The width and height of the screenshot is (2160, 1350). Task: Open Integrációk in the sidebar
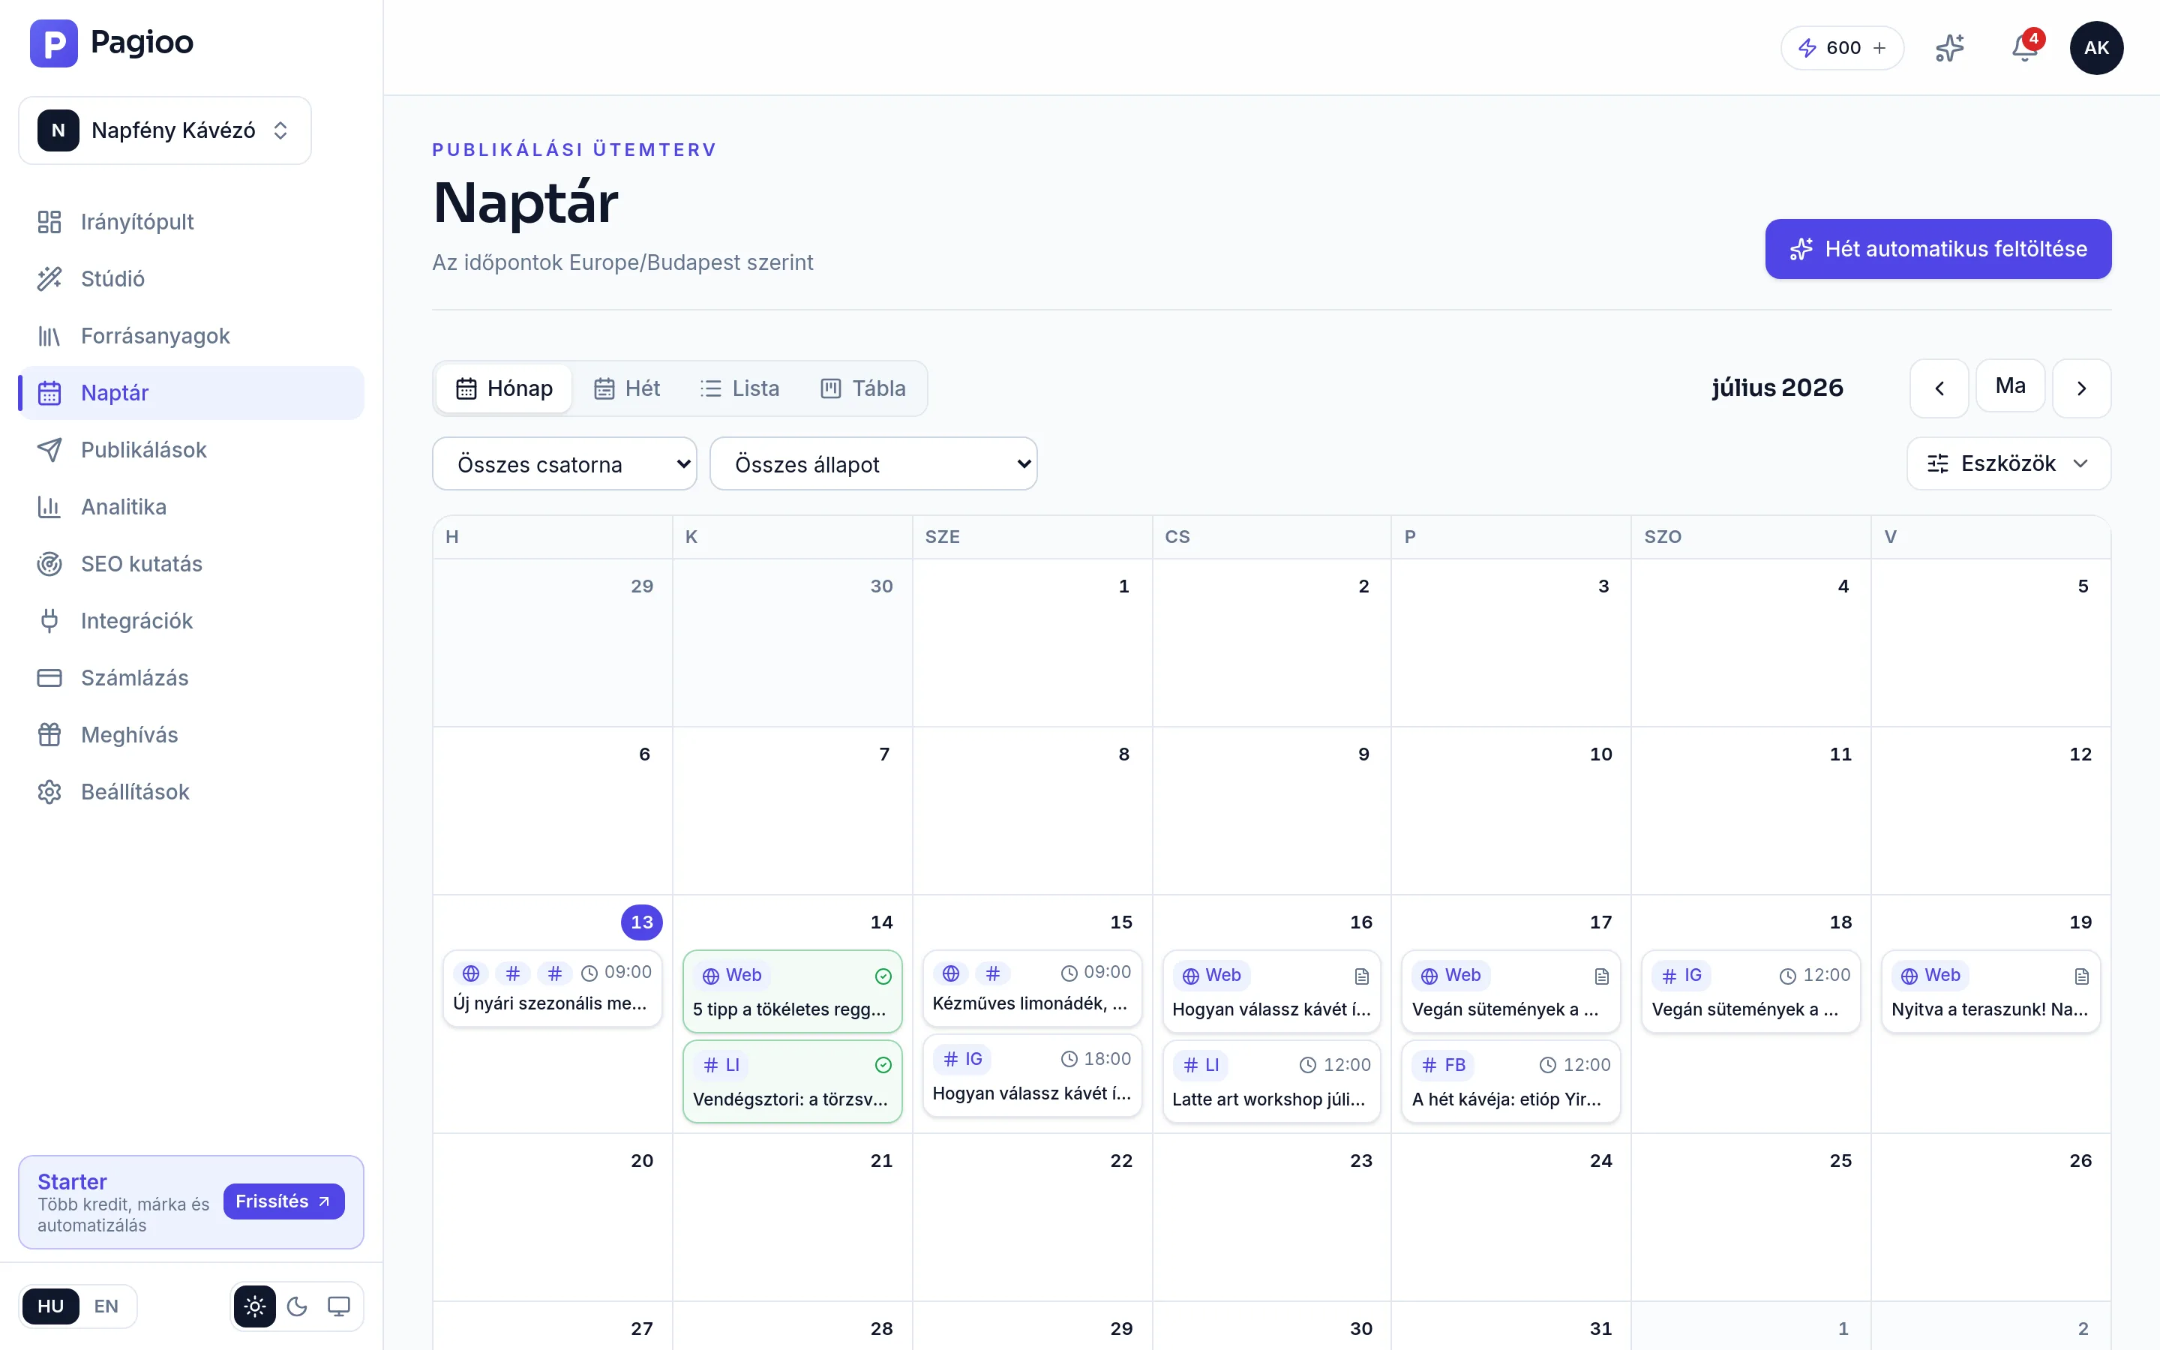(191, 620)
